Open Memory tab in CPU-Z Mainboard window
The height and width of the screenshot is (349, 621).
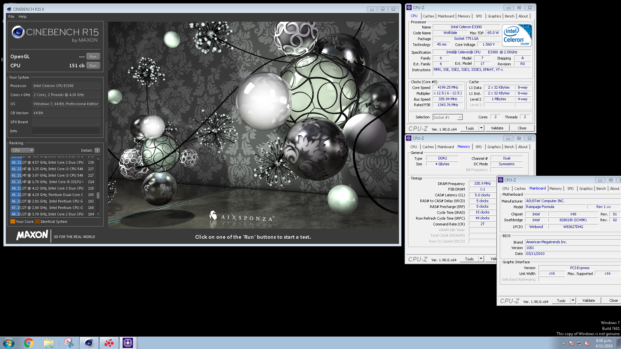coord(556,189)
